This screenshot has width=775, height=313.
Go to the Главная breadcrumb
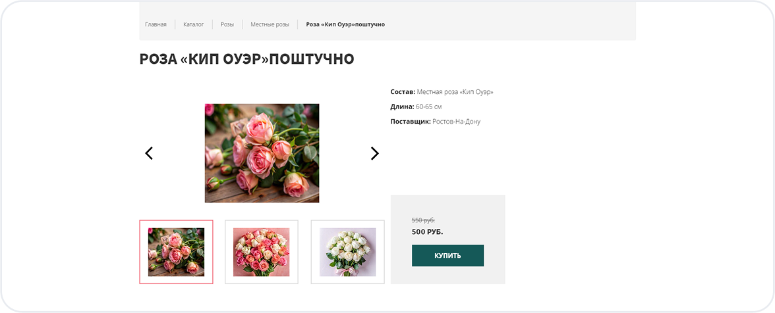pyautogui.click(x=156, y=24)
